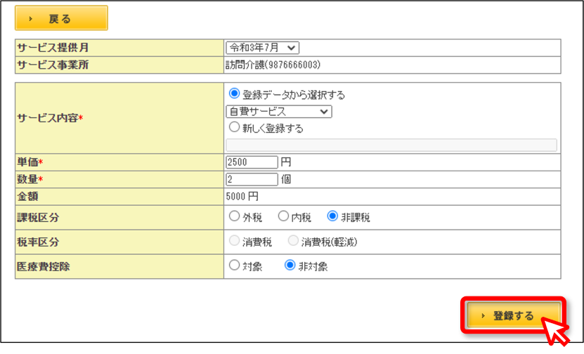The width and height of the screenshot is (584, 354).
Task: Click the 登録する register button
Action: pyautogui.click(x=514, y=315)
